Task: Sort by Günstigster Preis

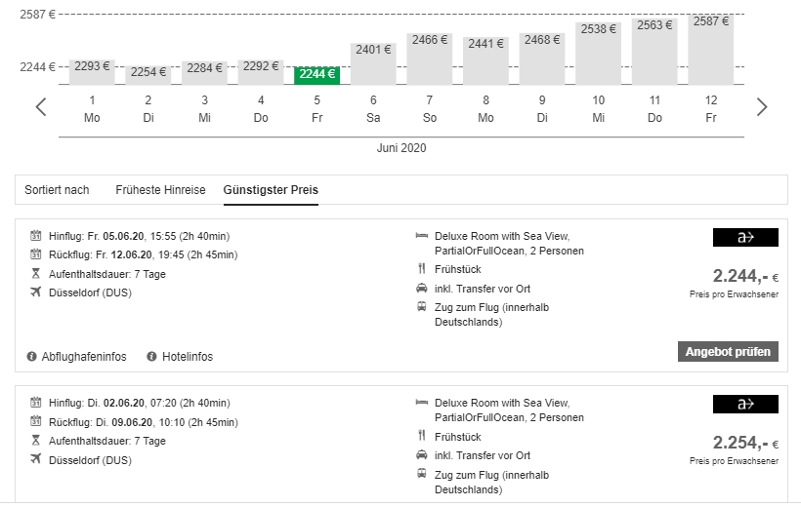Action: (271, 190)
